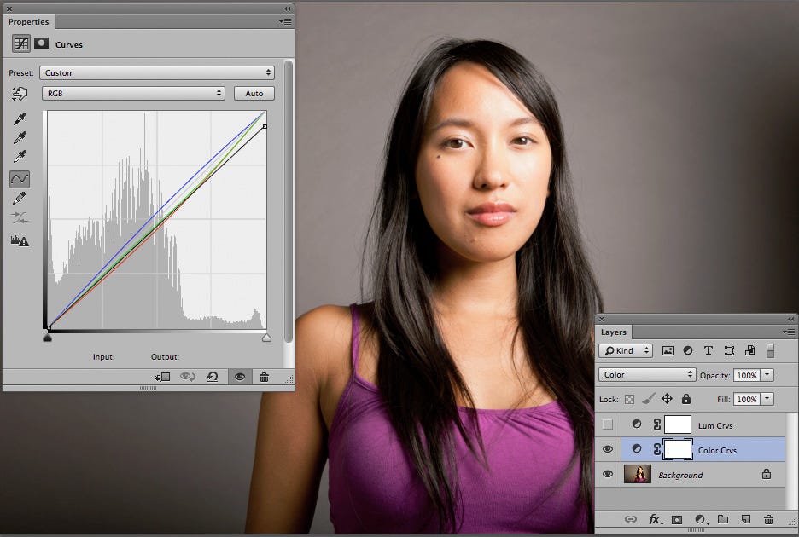Filter layers by smart objects icon
The image size is (799, 537).
[749, 350]
